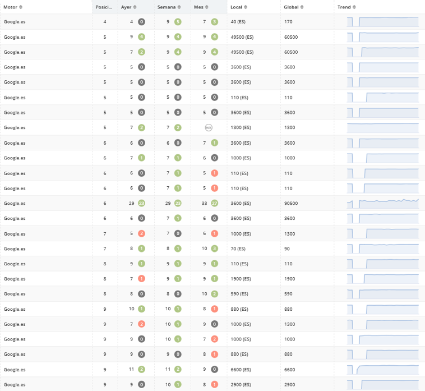Select the Global value '590'
The image size is (425, 391).
click(x=288, y=294)
